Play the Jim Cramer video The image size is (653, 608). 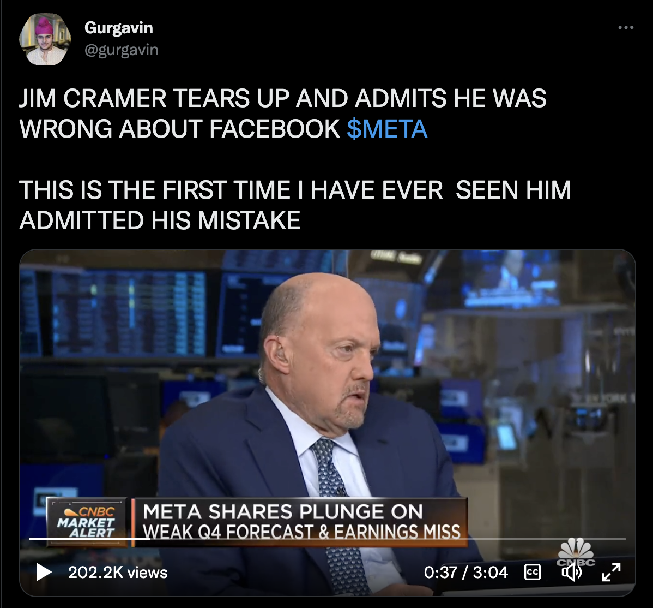44,572
